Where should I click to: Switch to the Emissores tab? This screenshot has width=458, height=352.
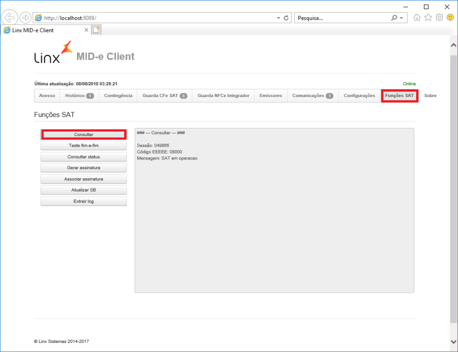pos(271,95)
